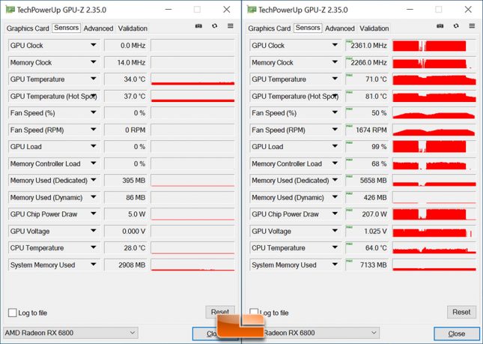Click refresh icon in left GPU-Z window
The image size is (483, 344).
[215, 26]
